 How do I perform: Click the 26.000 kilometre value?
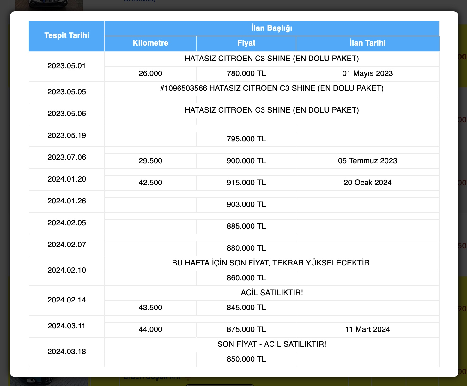[x=150, y=73]
